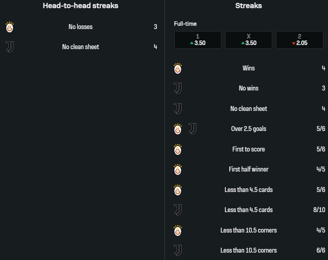Viewport: 328px width, 260px height.
Task: Select home win odds 3.50
Action: [198, 40]
